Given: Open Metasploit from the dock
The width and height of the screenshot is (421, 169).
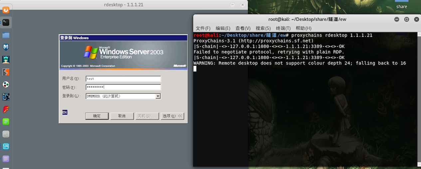Looking at the screenshot, I should (x=6, y=47).
